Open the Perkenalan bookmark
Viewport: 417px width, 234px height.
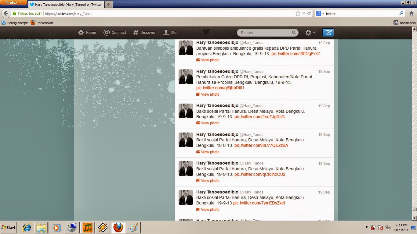click(42, 23)
